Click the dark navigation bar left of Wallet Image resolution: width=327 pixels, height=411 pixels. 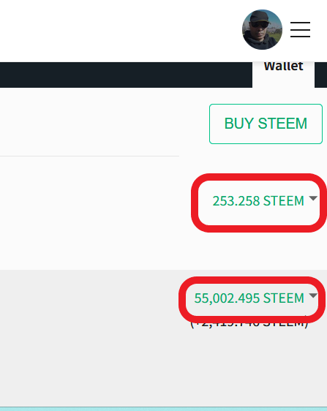pyautogui.click(x=126, y=75)
